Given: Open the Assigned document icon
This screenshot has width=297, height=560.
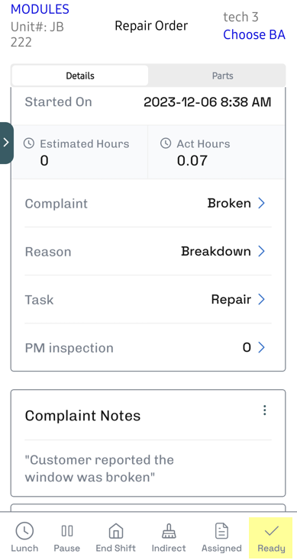Looking at the screenshot, I should click(x=221, y=531).
